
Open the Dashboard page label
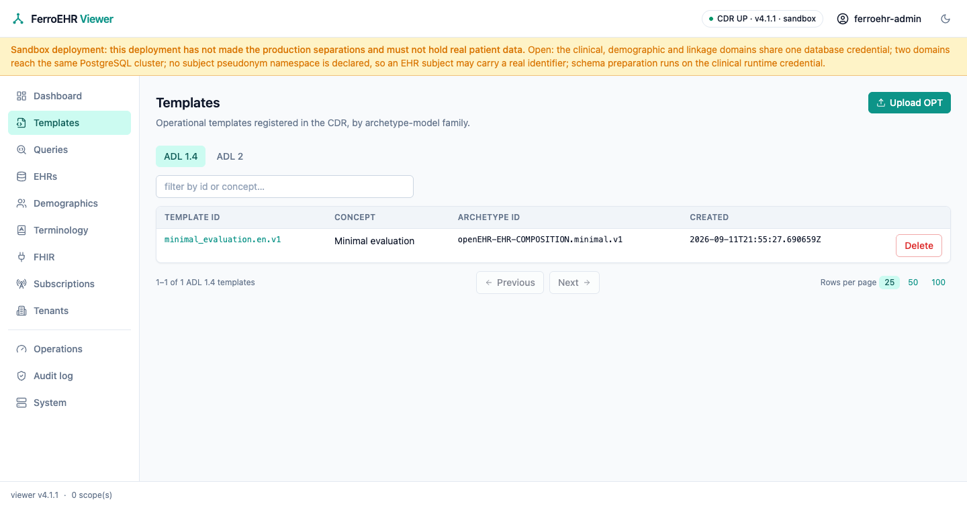click(58, 96)
